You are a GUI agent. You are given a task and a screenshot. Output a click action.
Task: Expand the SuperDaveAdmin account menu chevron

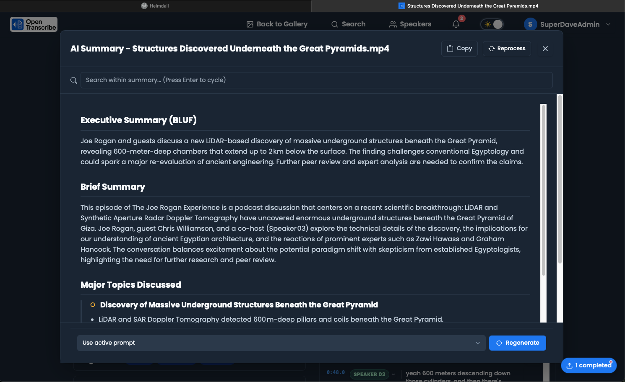click(608, 24)
